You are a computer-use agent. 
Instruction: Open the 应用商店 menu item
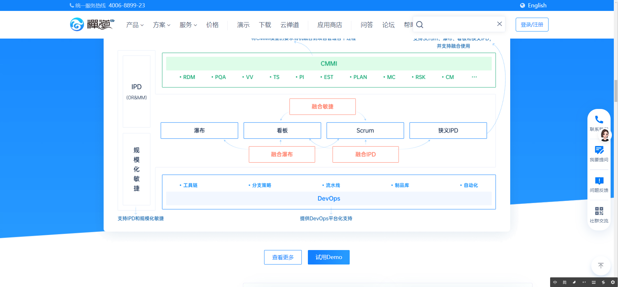[330, 25]
